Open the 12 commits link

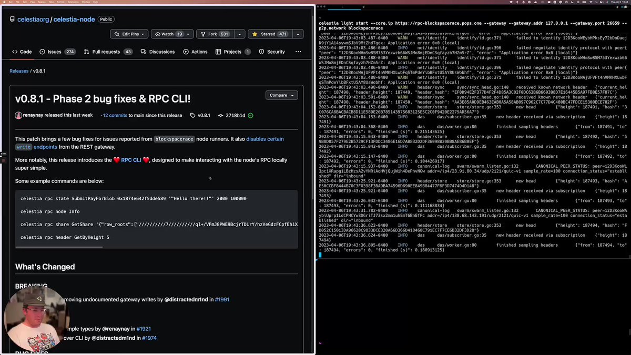[x=114, y=115]
